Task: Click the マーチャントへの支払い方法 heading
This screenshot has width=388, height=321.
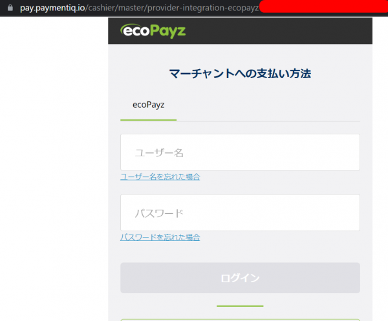Action: click(x=240, y=74)
